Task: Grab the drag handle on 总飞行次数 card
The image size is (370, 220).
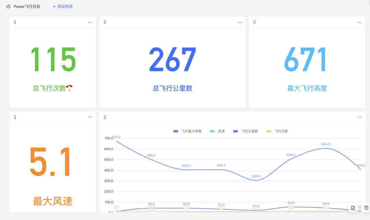Action: pyautogui.click(x=15, y=22)
